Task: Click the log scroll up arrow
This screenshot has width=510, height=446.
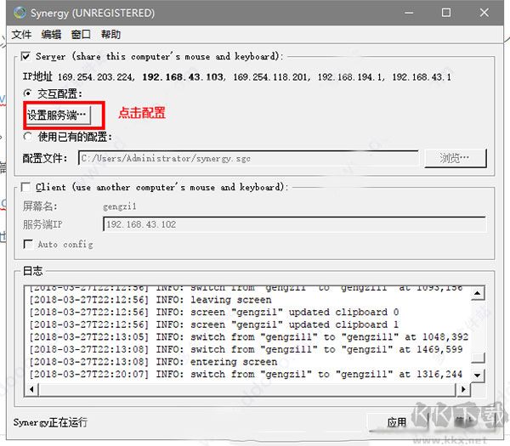Action: point(478,293)
